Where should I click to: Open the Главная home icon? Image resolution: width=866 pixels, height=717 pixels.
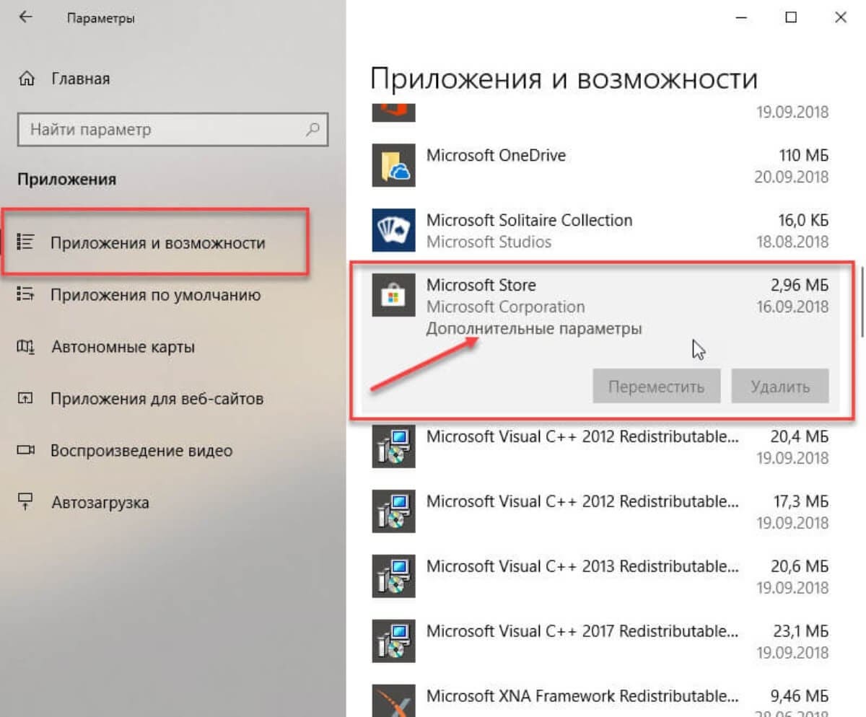[x=27, y=78]
